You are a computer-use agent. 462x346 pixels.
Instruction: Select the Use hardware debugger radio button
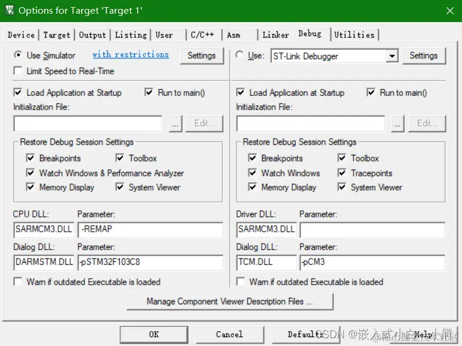[x=239, y=55]
